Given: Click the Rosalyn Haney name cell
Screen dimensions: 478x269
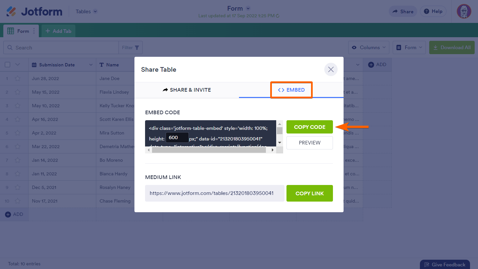Looking at the screenshot, I should point(116,187).
